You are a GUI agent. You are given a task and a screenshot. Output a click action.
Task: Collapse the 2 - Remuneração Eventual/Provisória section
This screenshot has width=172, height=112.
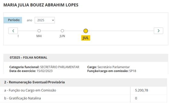coord(84,82)
